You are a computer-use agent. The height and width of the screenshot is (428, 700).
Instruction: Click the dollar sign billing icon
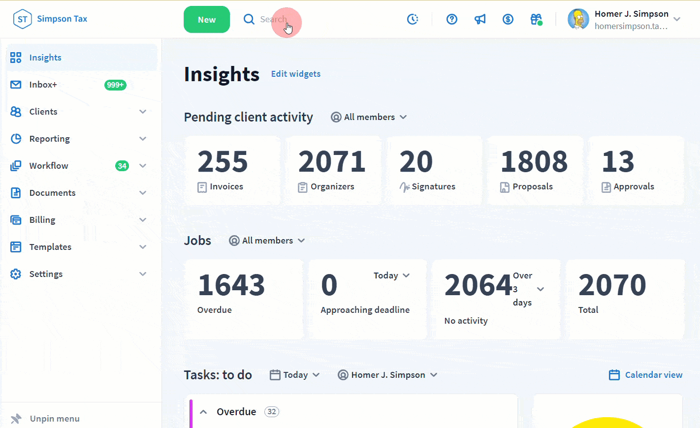[508, 19]
